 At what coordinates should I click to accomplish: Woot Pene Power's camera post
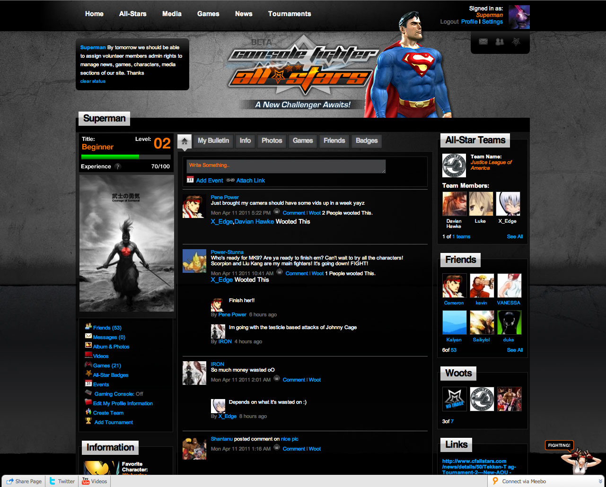(315, 213)
